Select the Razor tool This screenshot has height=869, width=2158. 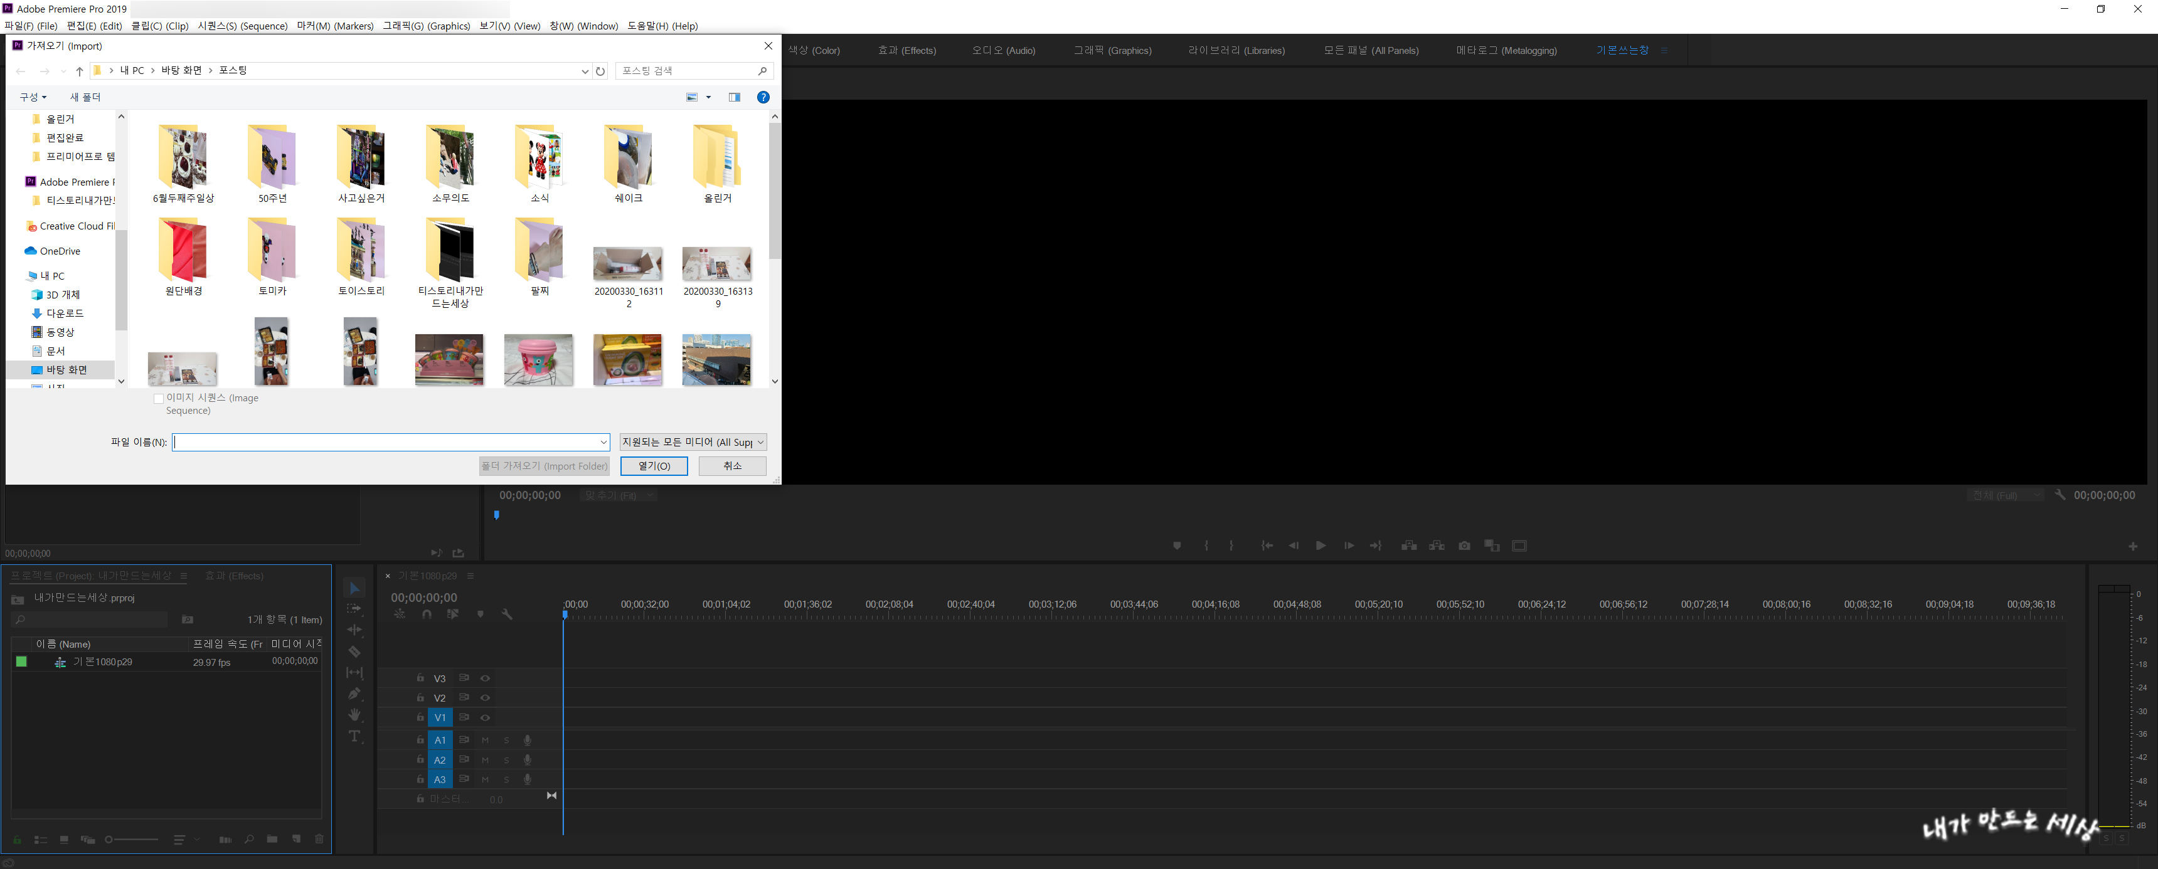click(x=354, y=651)
